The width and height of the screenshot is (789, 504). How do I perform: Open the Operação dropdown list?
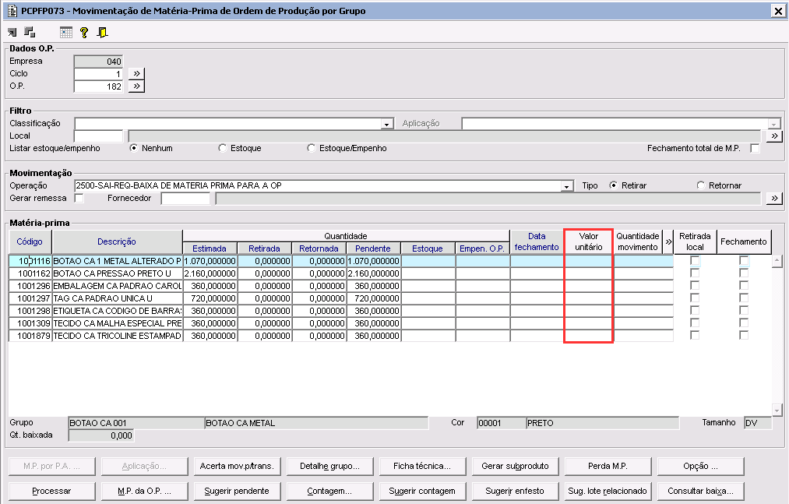tap(567, 186)
